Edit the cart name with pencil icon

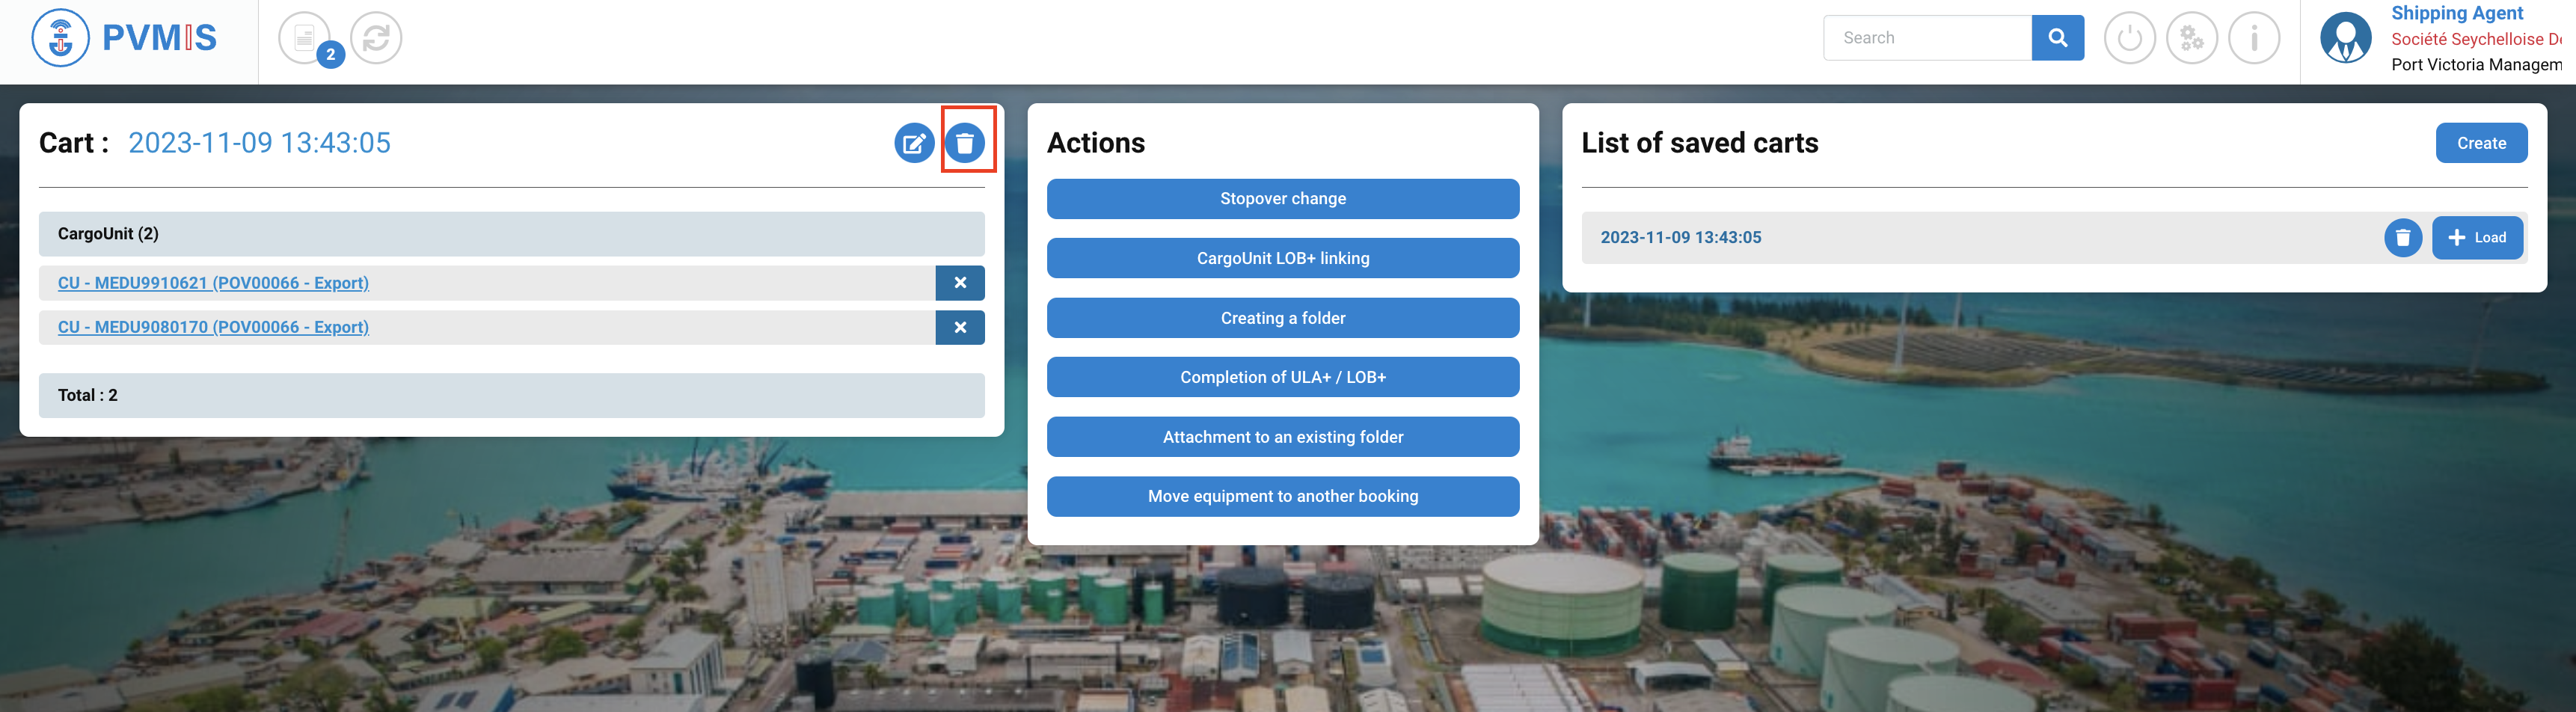(x=913, y=143)
